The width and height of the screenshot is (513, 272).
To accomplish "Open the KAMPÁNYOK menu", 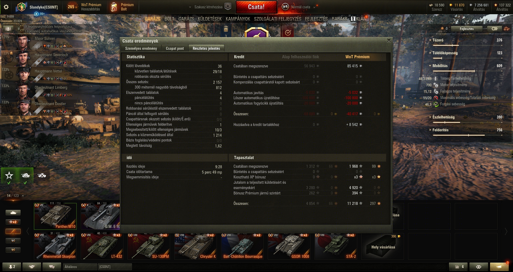I will (238, 19).
